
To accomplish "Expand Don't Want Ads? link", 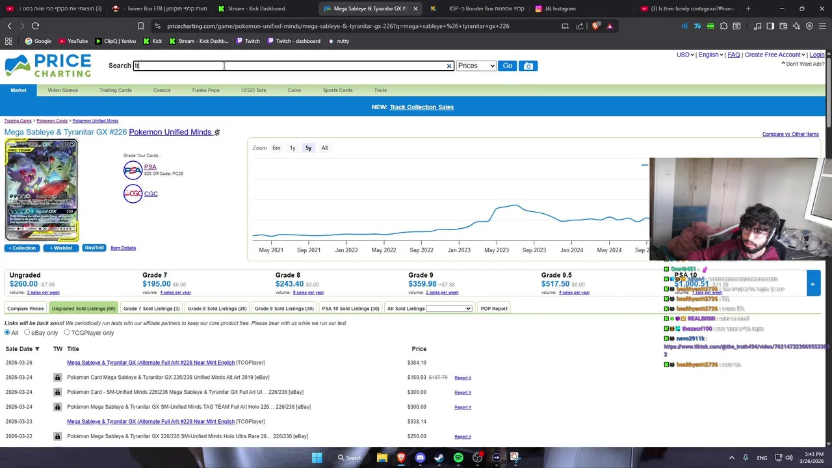I will click(803, 64).
